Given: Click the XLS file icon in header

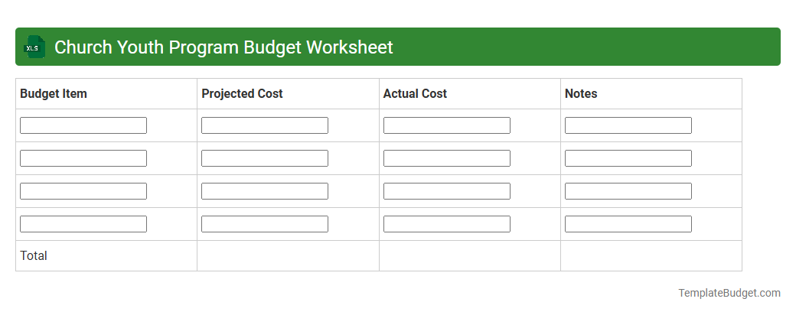Looking at the screenshot, I should pyautogui.click(x=34, y=47).
